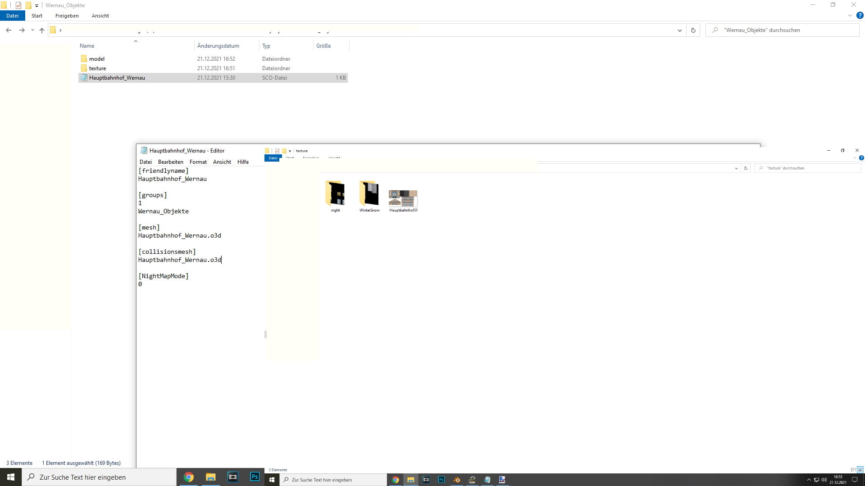Select the Hauptbahnhof01 texture thumbnail
Viewport: 865px width, 486px height.
[x=403, y=199]
